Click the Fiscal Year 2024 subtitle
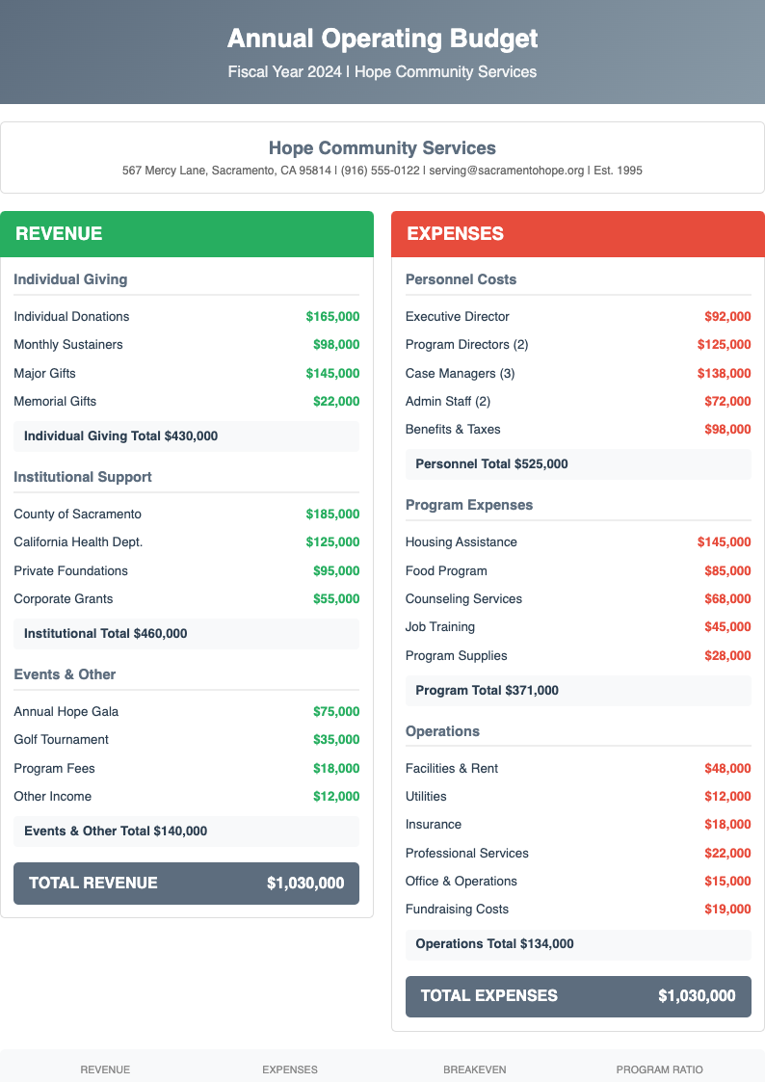Screen dimensions: 765x1082 [382, 71]
